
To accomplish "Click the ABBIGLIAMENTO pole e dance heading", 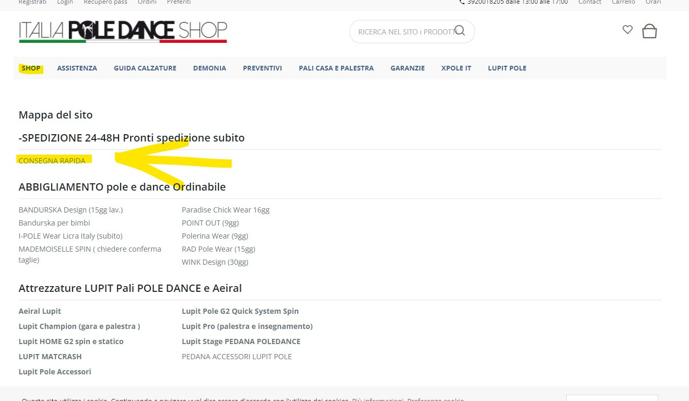I will click(122, 187).
